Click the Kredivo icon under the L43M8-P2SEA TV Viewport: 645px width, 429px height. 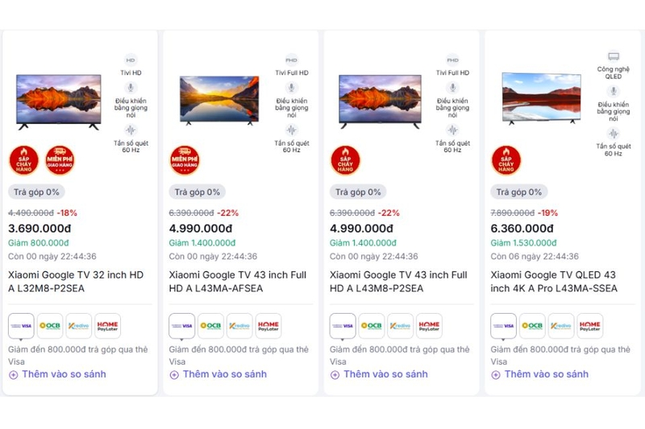pos(400,326)
